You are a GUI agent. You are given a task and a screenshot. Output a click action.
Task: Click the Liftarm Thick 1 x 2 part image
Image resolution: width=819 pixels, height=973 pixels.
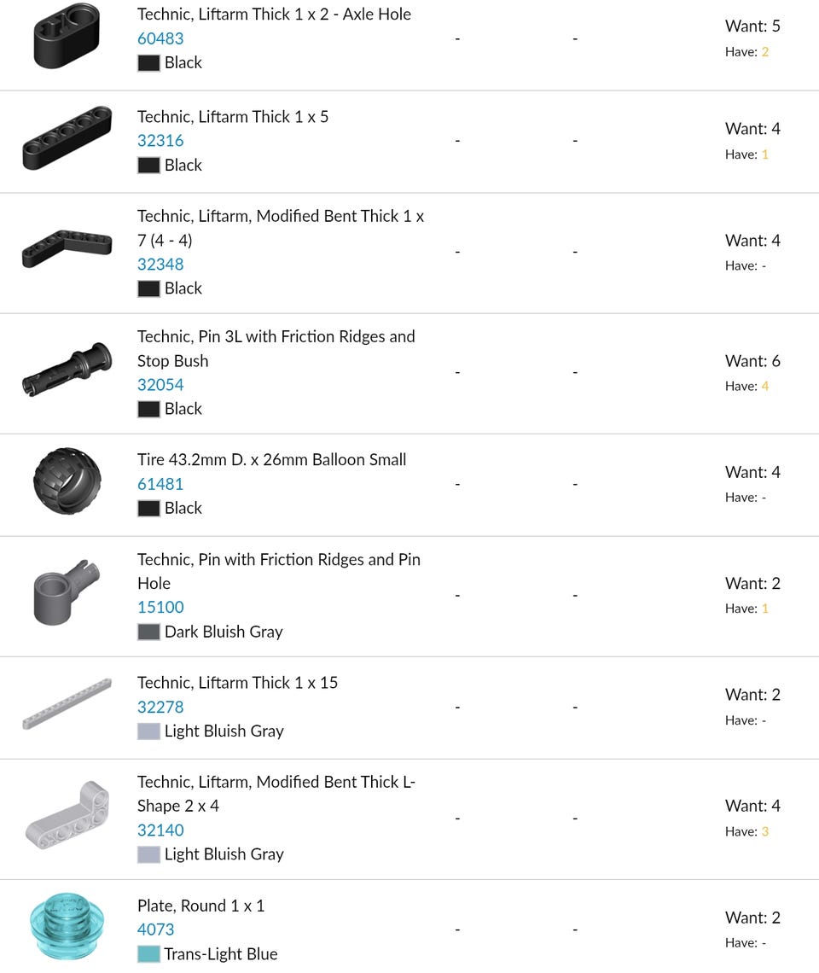tap(67, 36)
